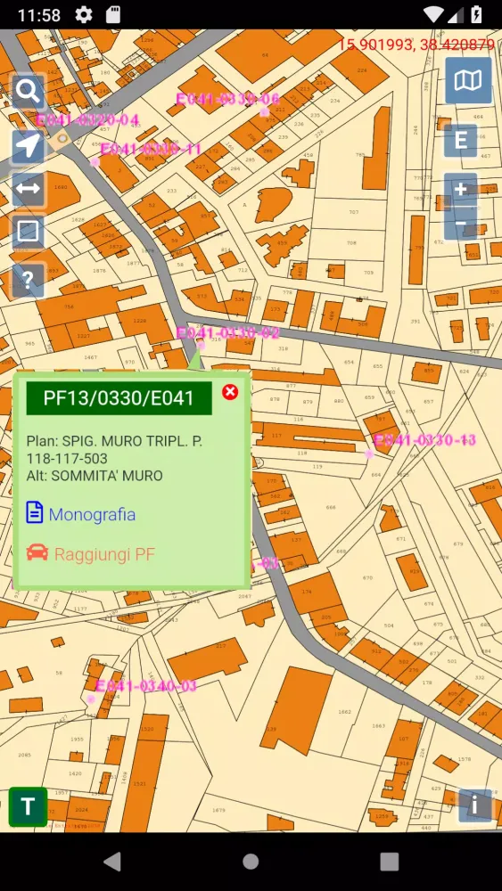Open the Monografia link
The image size is (502, 891).
[92, 514]
